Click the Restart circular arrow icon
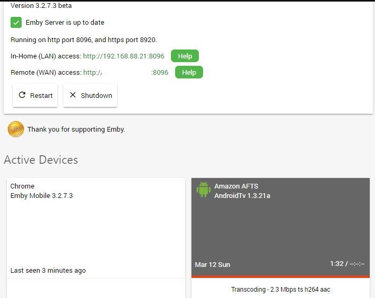Screen dimensions: 375x298 (22, 95)
